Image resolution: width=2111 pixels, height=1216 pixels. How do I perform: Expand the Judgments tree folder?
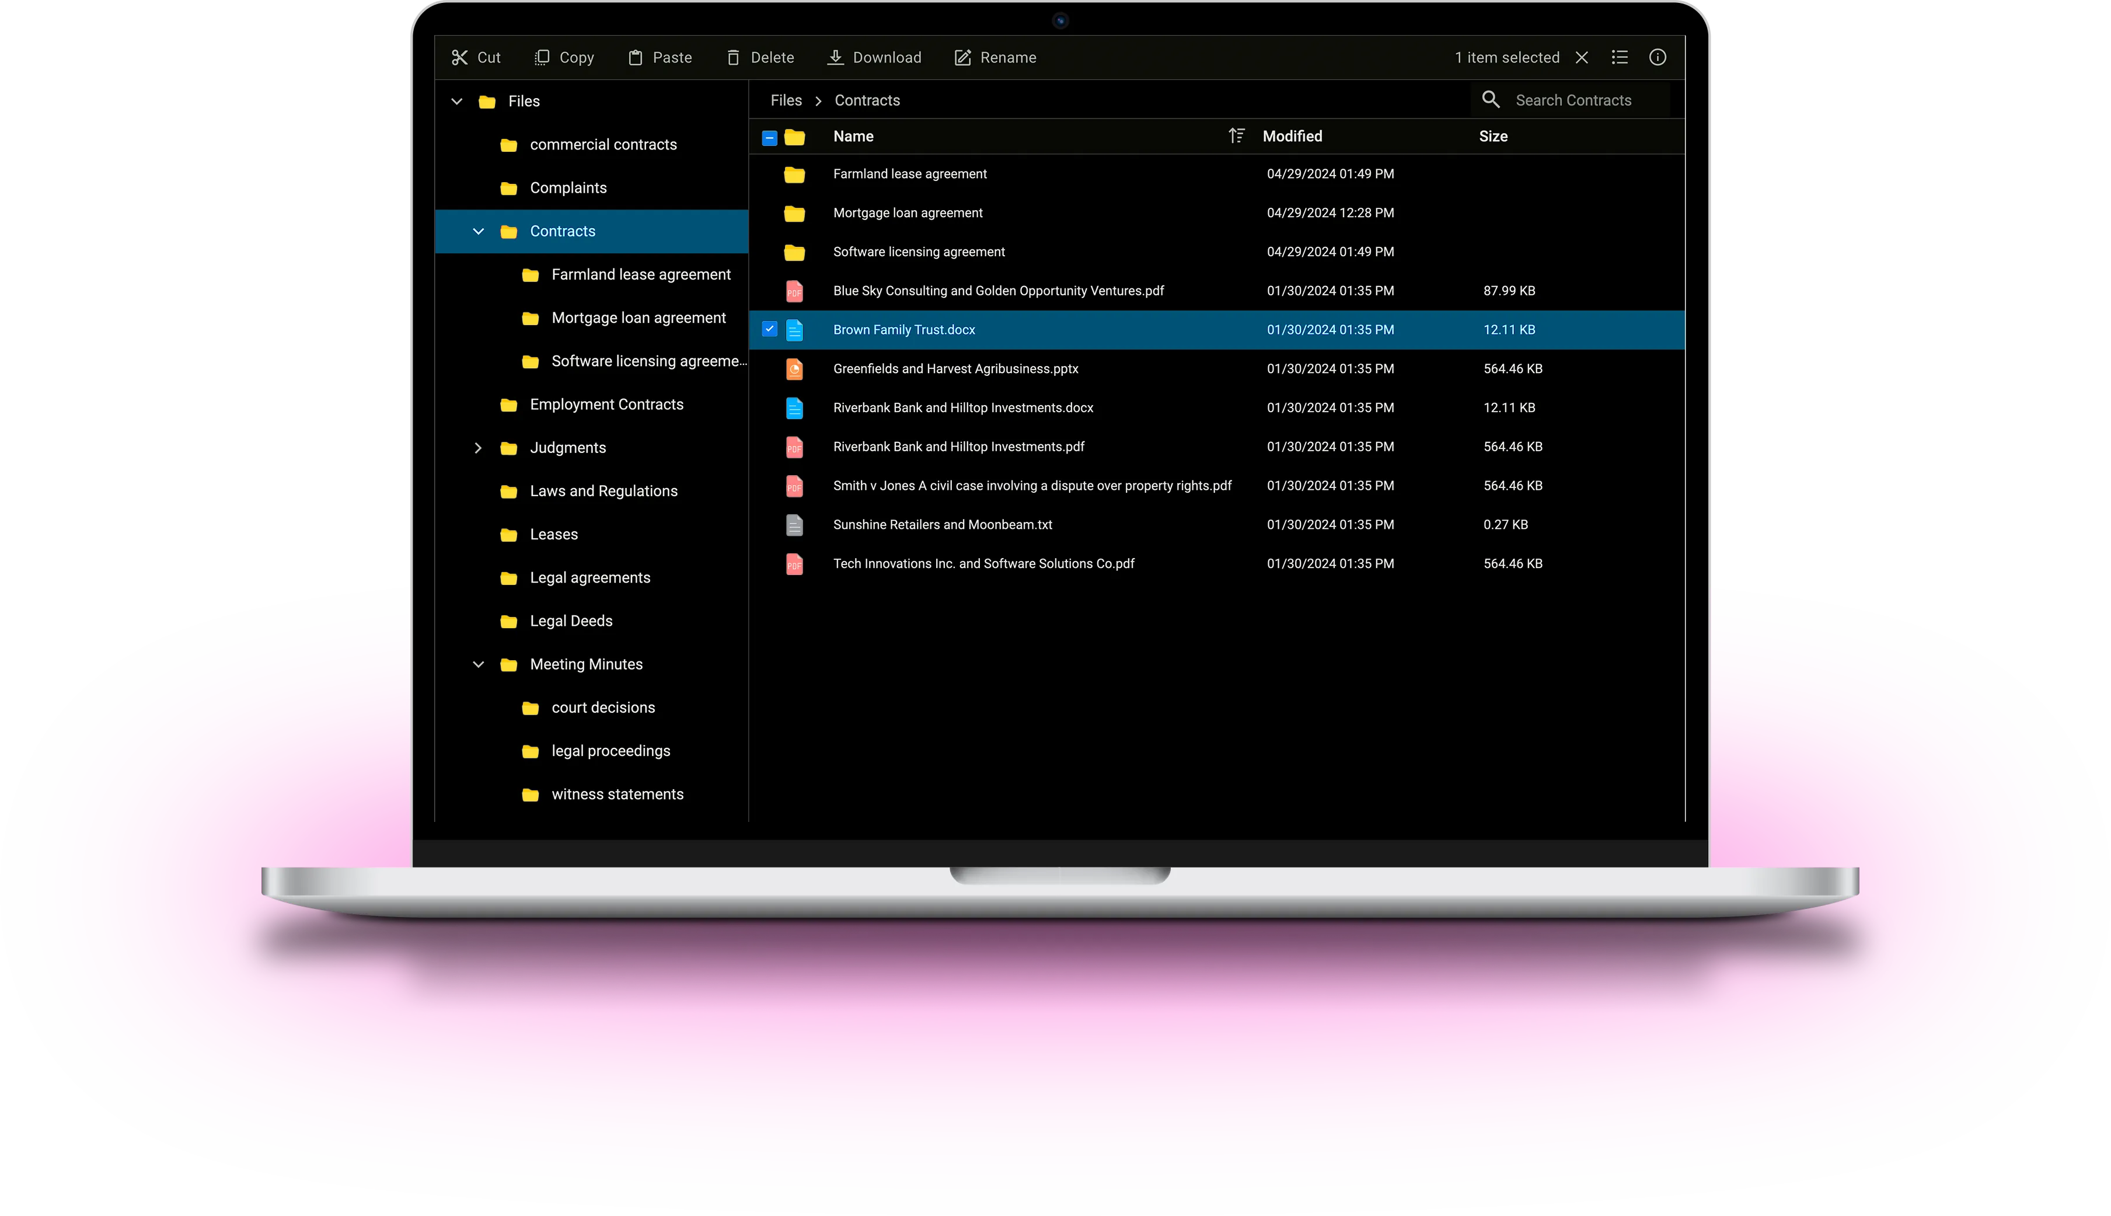[479, 448]
